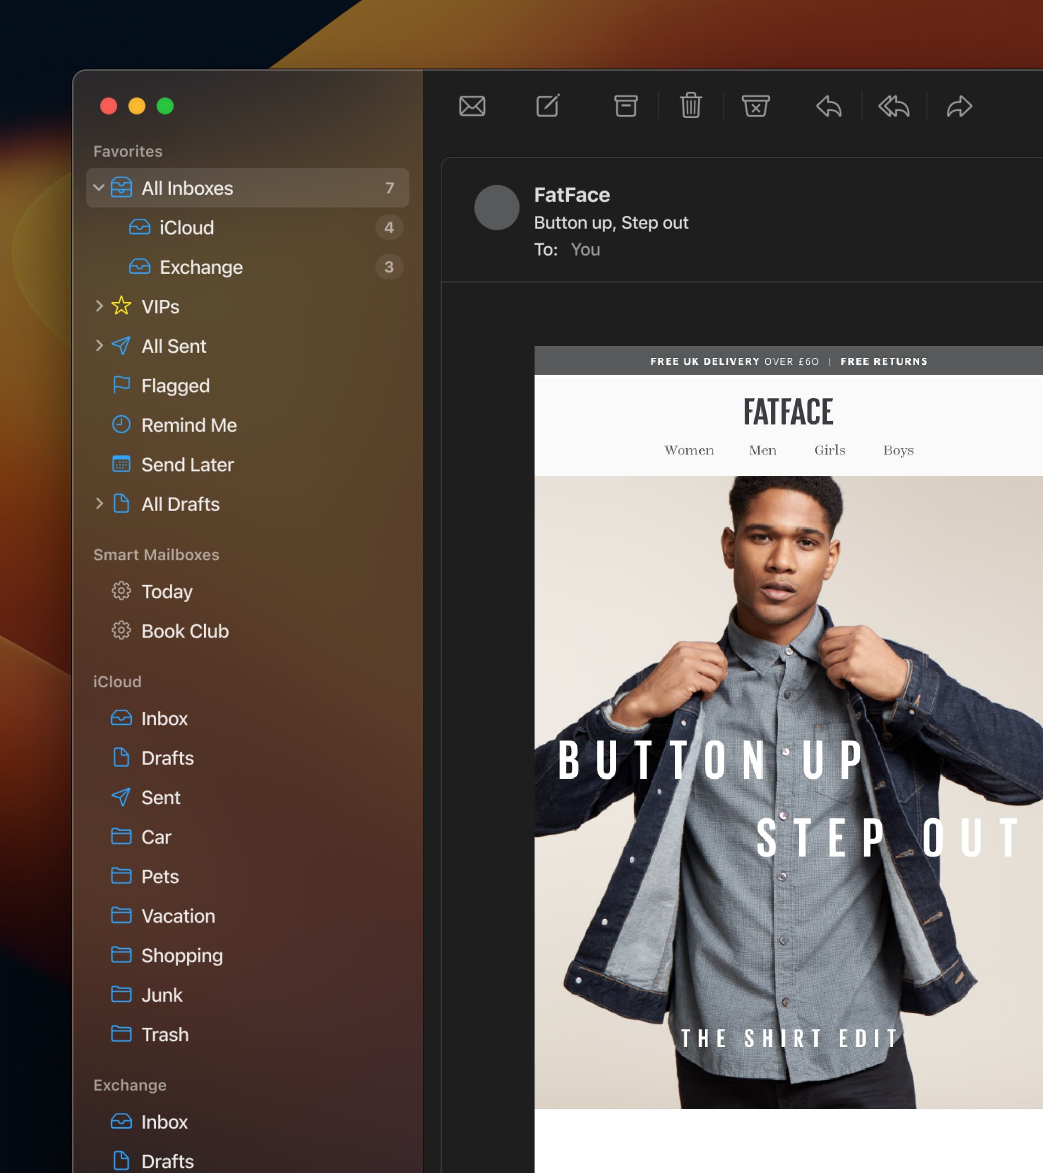
Task: Expand the All Drafts group
Action: (x=99, y=503)
